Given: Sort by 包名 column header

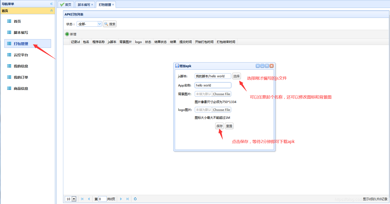Looking at the screenshot, I should [86, 42].
